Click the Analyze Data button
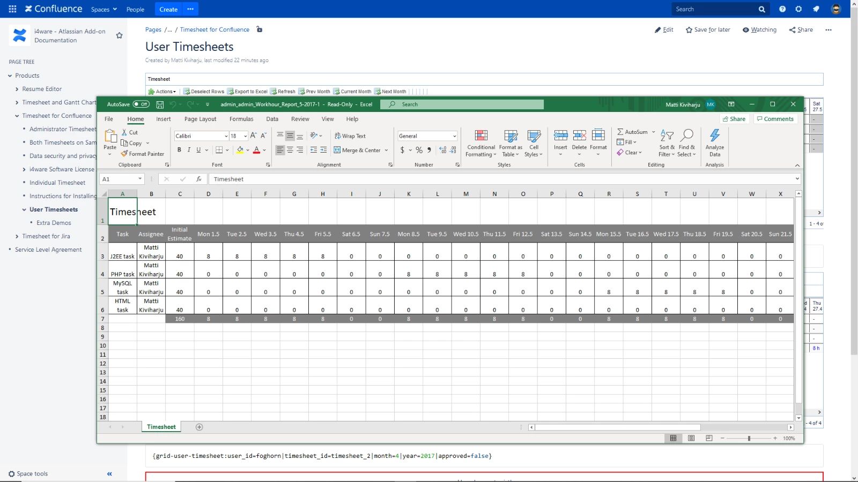 [715, 143]
